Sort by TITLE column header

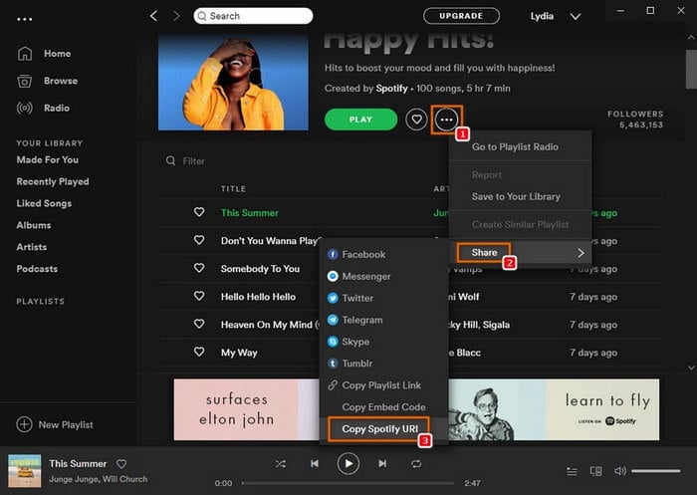click(233, 189)
